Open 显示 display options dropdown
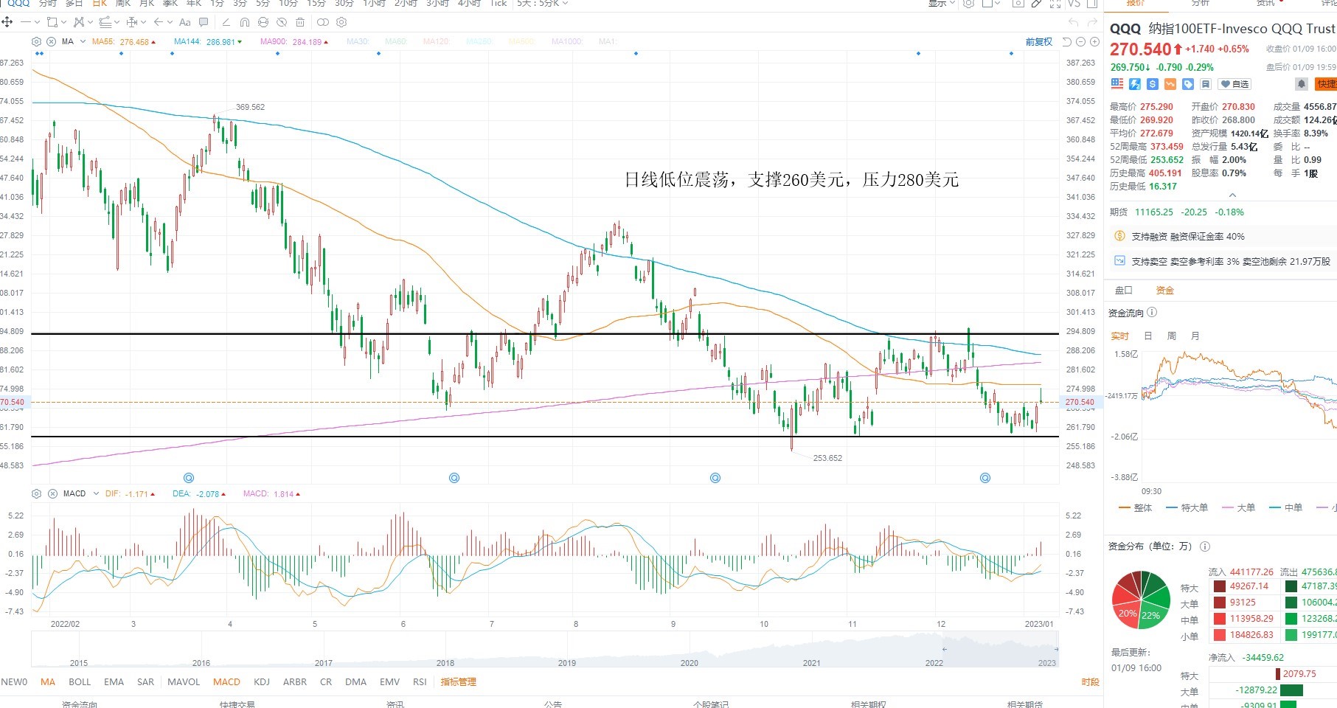This screenshot has height=708, width=1337. tap(941, 3)
